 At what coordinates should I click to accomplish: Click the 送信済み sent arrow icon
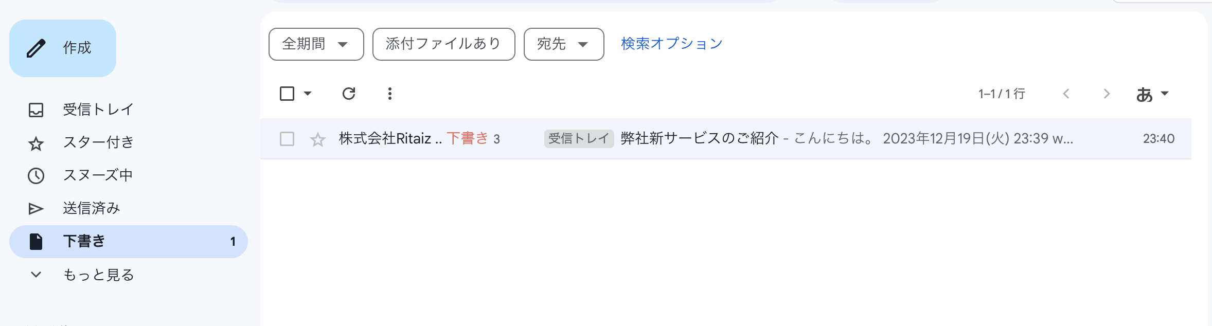point(36,209)
